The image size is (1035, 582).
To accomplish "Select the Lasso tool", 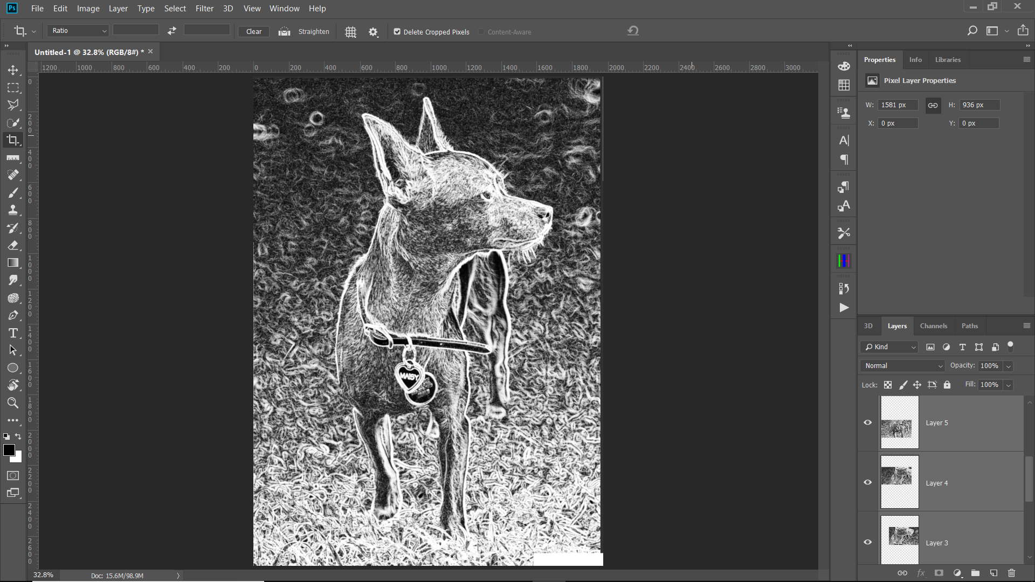I will click(x=13, y=105).
